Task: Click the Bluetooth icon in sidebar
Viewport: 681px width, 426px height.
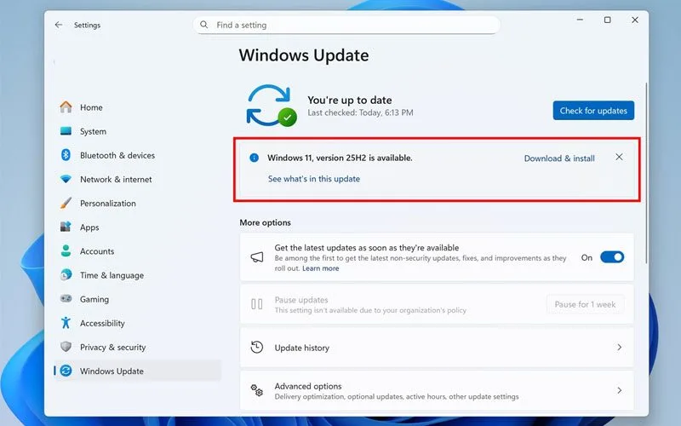Action: click(66, 155)
